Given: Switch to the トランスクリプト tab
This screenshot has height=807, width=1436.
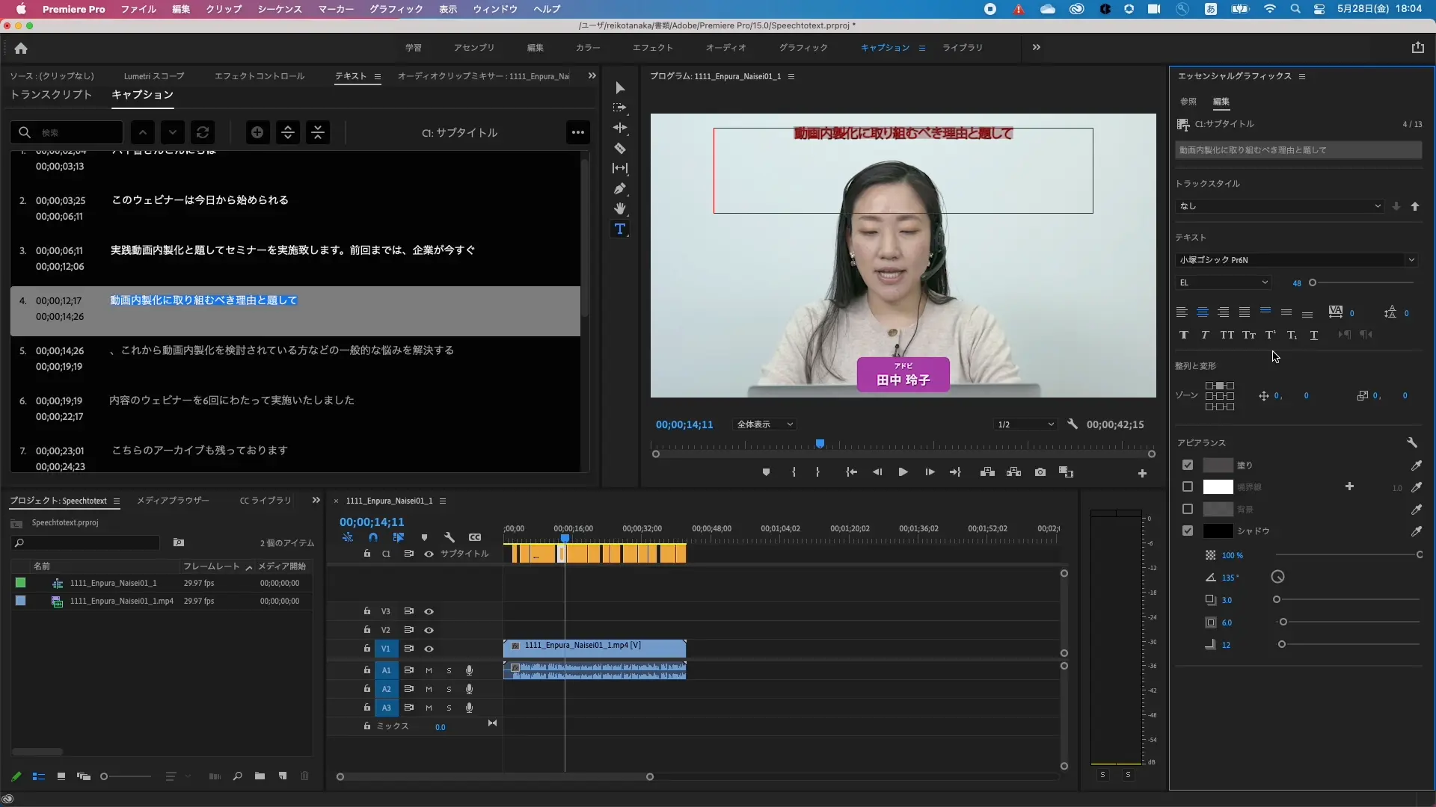Looking at the screenshot, I should (x=51, y=95).
